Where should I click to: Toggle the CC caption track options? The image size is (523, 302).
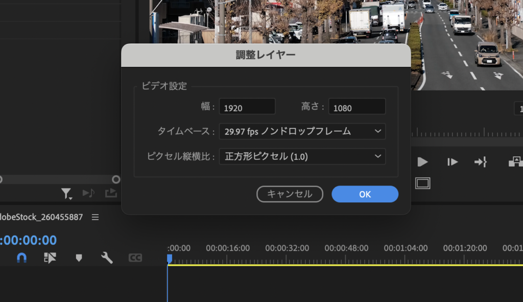[135, 258]
